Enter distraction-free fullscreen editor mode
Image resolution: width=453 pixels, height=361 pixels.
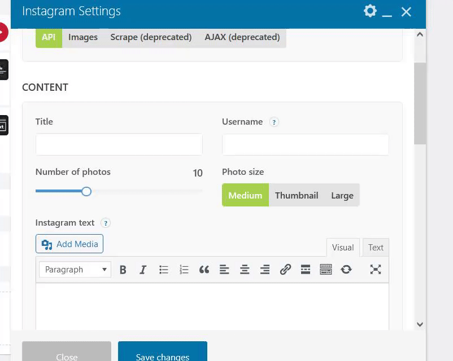click(x=376, y=270)
